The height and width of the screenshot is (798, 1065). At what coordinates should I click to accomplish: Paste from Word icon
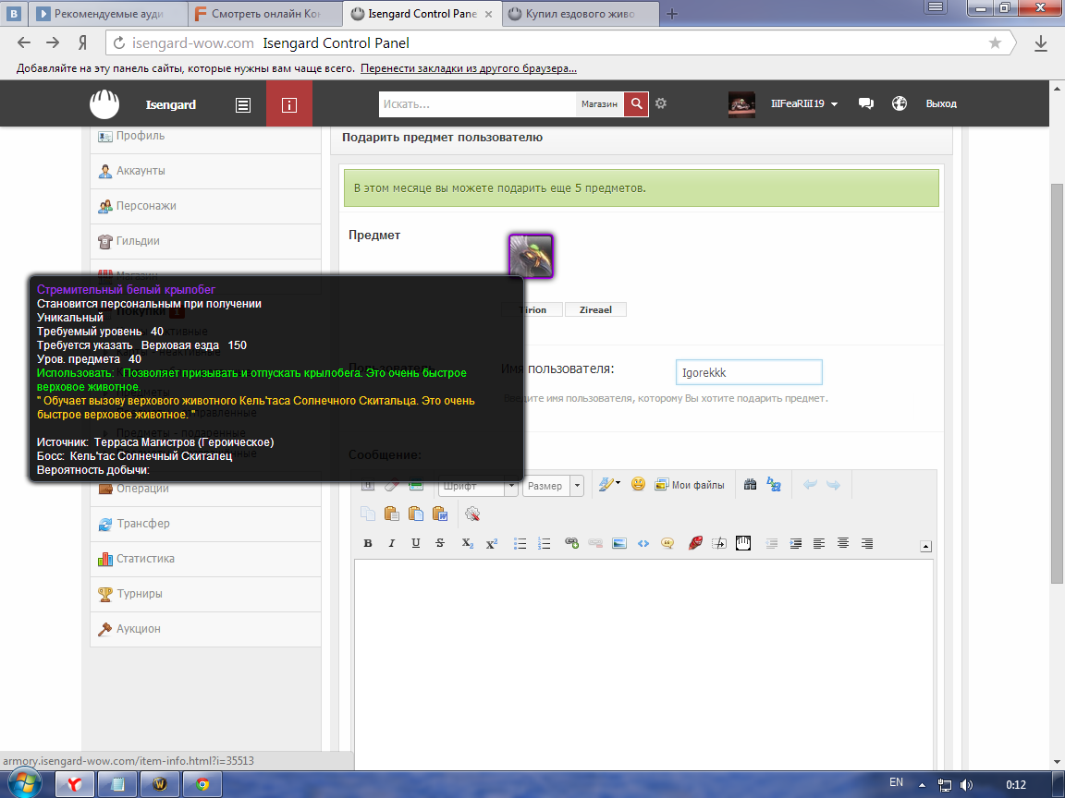coord(440,514)
